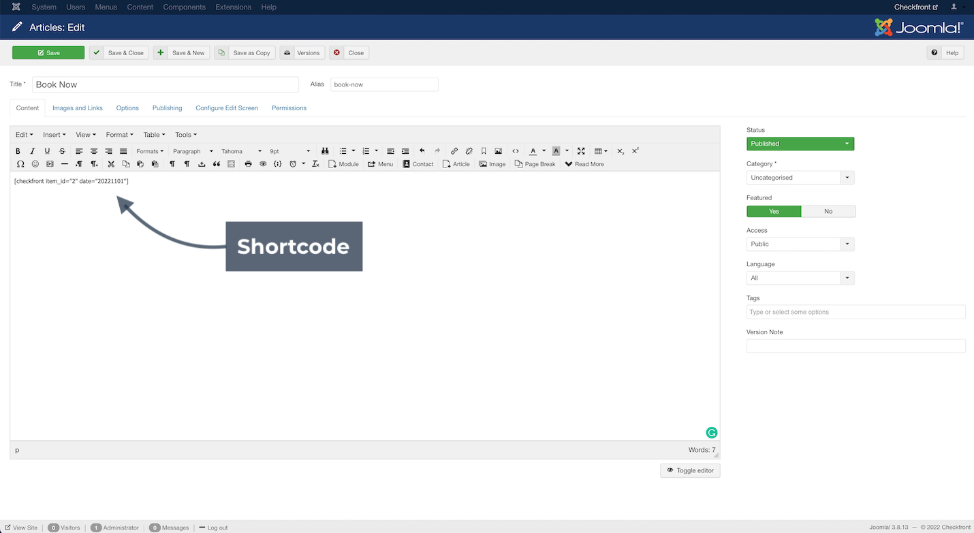Switch the editor to fullscreen mode
This screenshot has height=533, width=974.
click(581, 151)
